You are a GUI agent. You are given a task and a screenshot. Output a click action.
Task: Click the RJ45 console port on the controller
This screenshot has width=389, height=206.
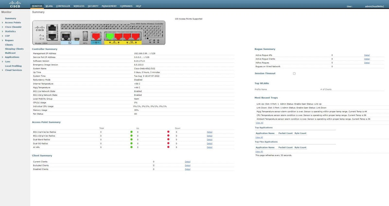coord(66,36)
